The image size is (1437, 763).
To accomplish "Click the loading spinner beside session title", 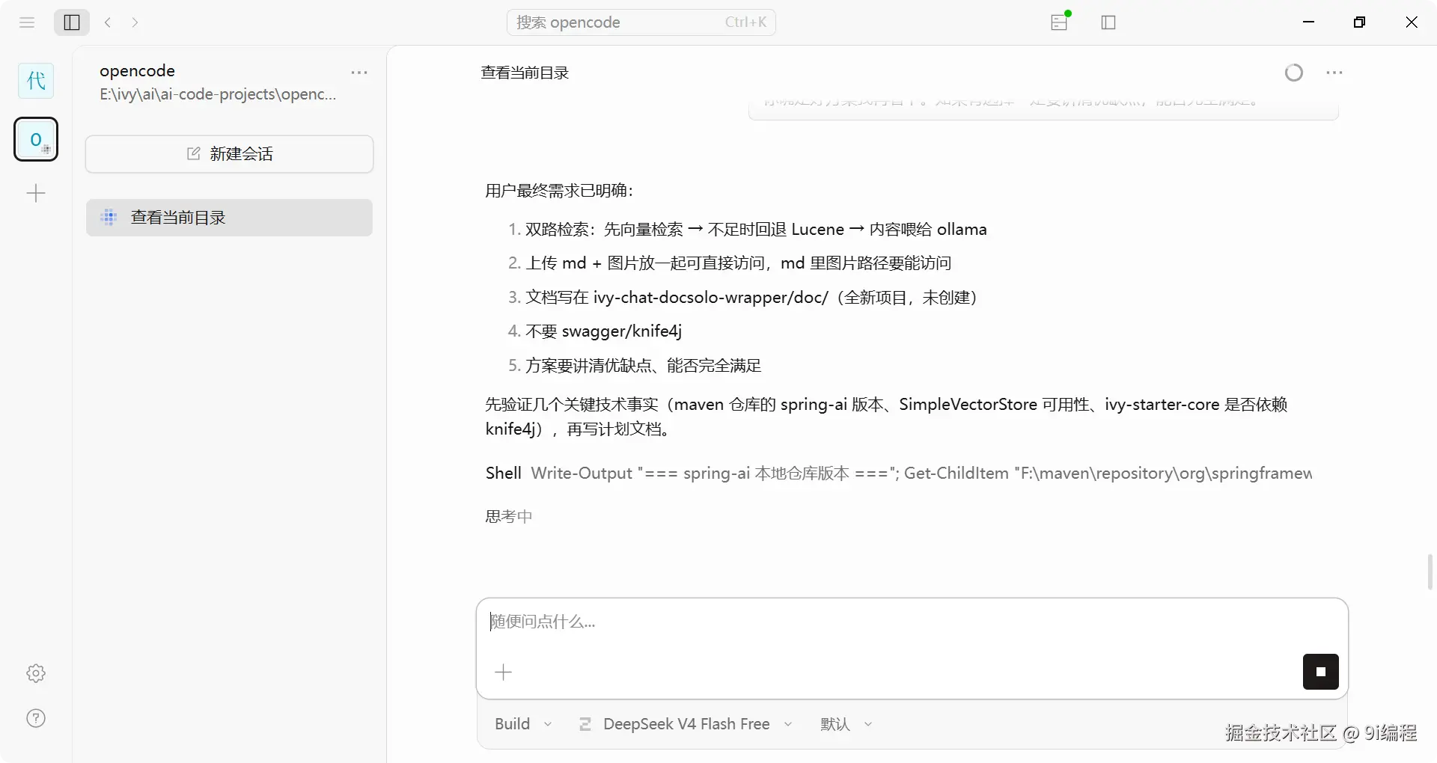I will coord(1293,73).
